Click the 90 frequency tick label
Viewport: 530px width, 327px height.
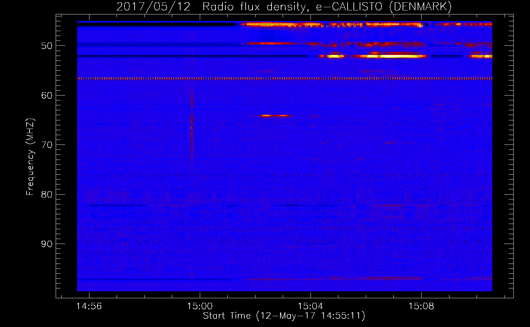(x=47, y=244)
